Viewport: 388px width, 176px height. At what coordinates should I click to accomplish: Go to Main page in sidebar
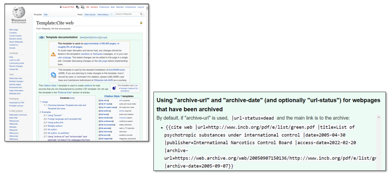click(x=14, y=30)
